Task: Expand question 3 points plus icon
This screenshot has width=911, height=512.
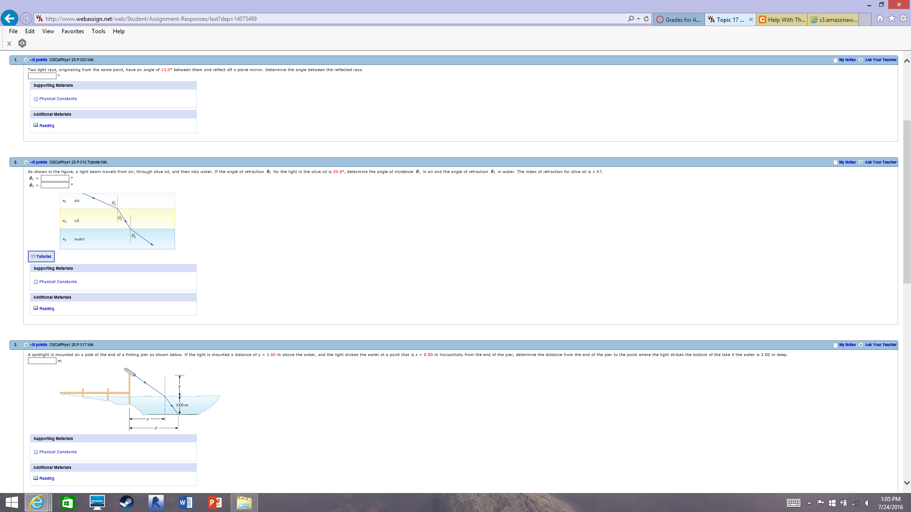Action: click(x=26, y=345)
